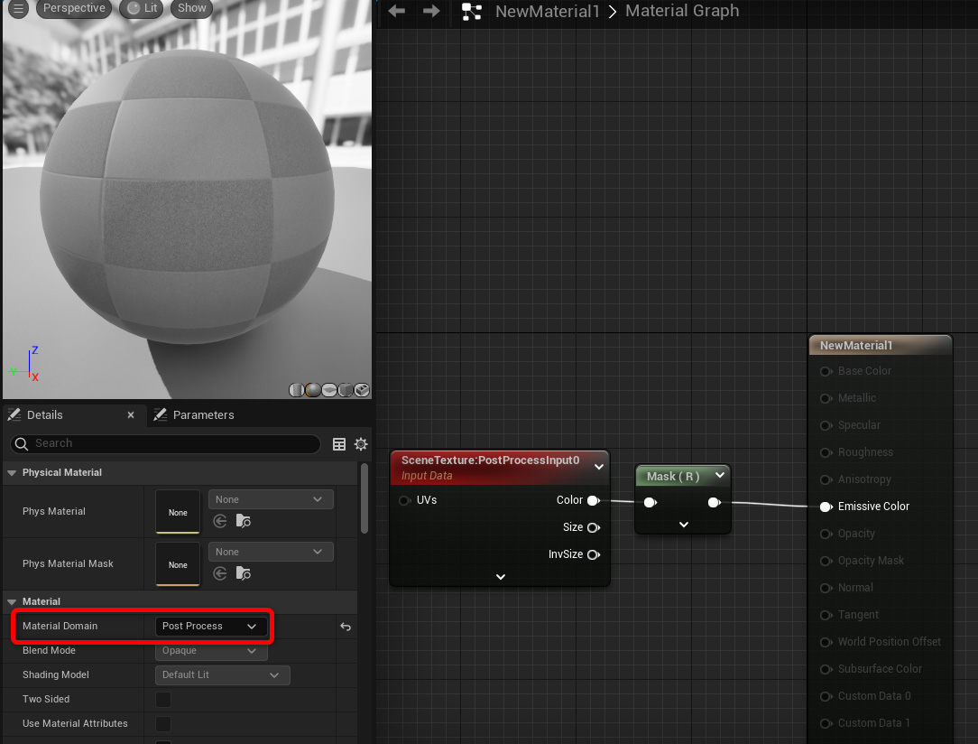
Task: Switch preview mesh to plane primitive
Action: [x=329, y=390]
